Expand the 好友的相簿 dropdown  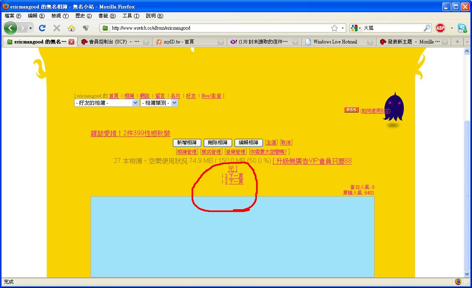coord(107,103)
